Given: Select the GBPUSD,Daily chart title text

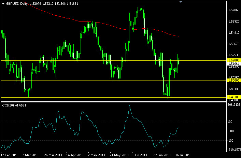Looking at the screenshot, I should click(x=17, y=4).
